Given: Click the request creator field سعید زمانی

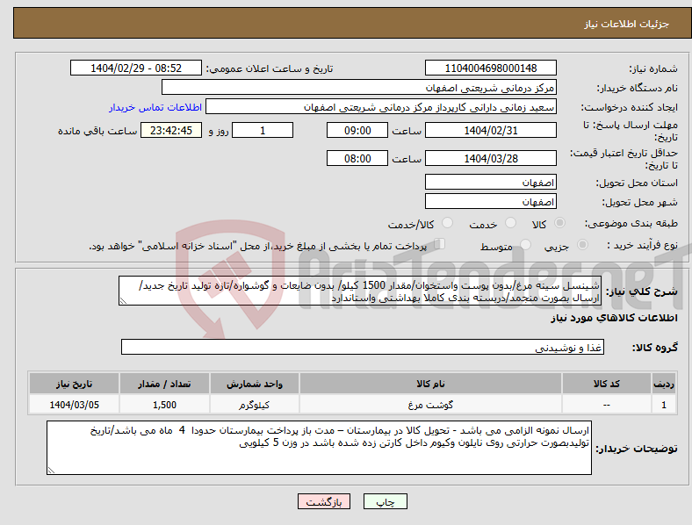Looking at the screenshot, I should 381,107.
